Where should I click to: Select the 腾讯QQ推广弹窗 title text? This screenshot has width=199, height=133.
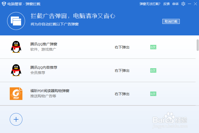[x=44, y=44]
